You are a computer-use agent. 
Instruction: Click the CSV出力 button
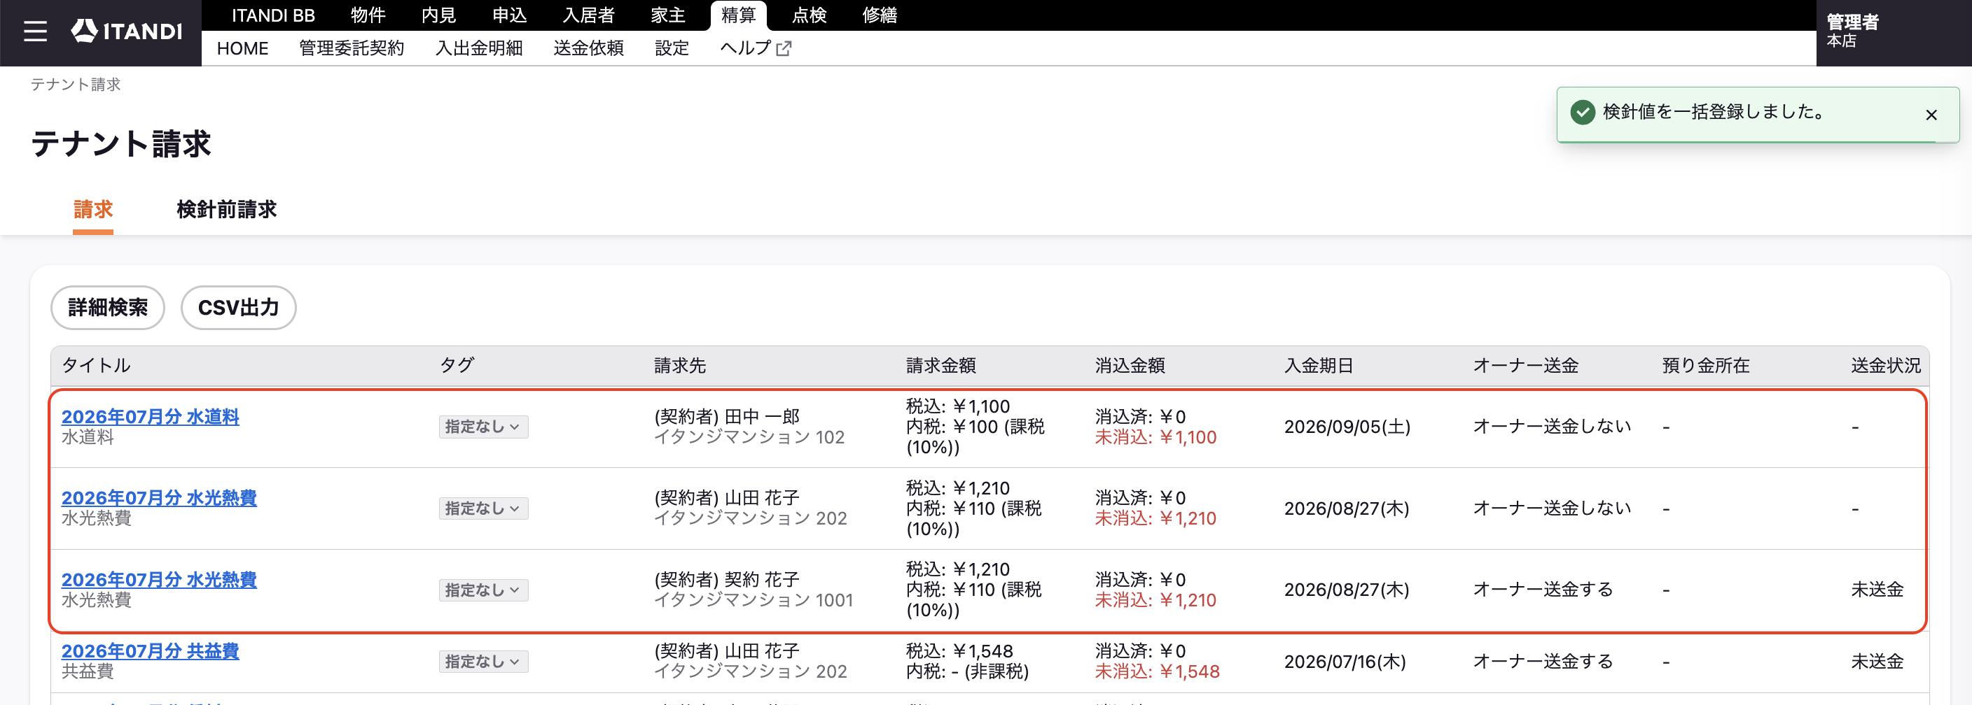(x=238, y=307)
